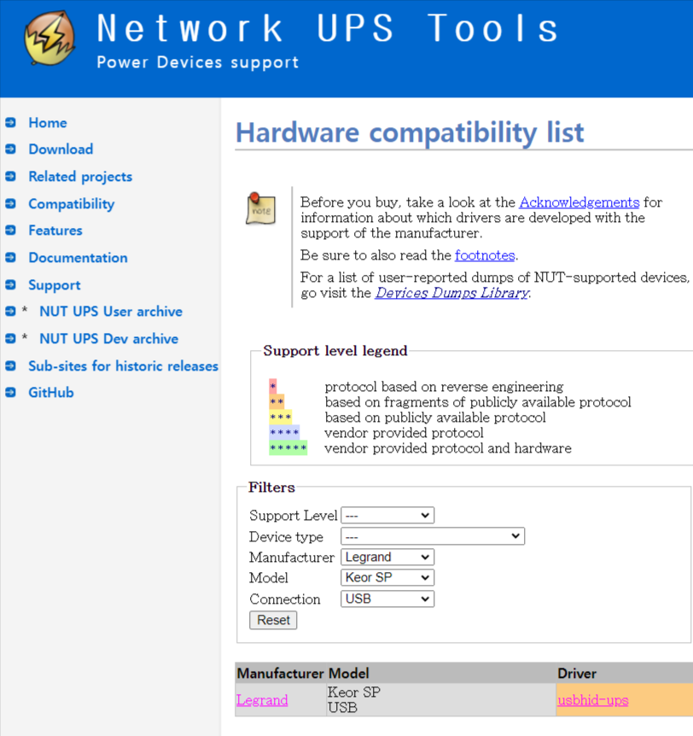Click the 'vendor provided protocol and hardware' text
693x736 pixels.
(448, 448)
